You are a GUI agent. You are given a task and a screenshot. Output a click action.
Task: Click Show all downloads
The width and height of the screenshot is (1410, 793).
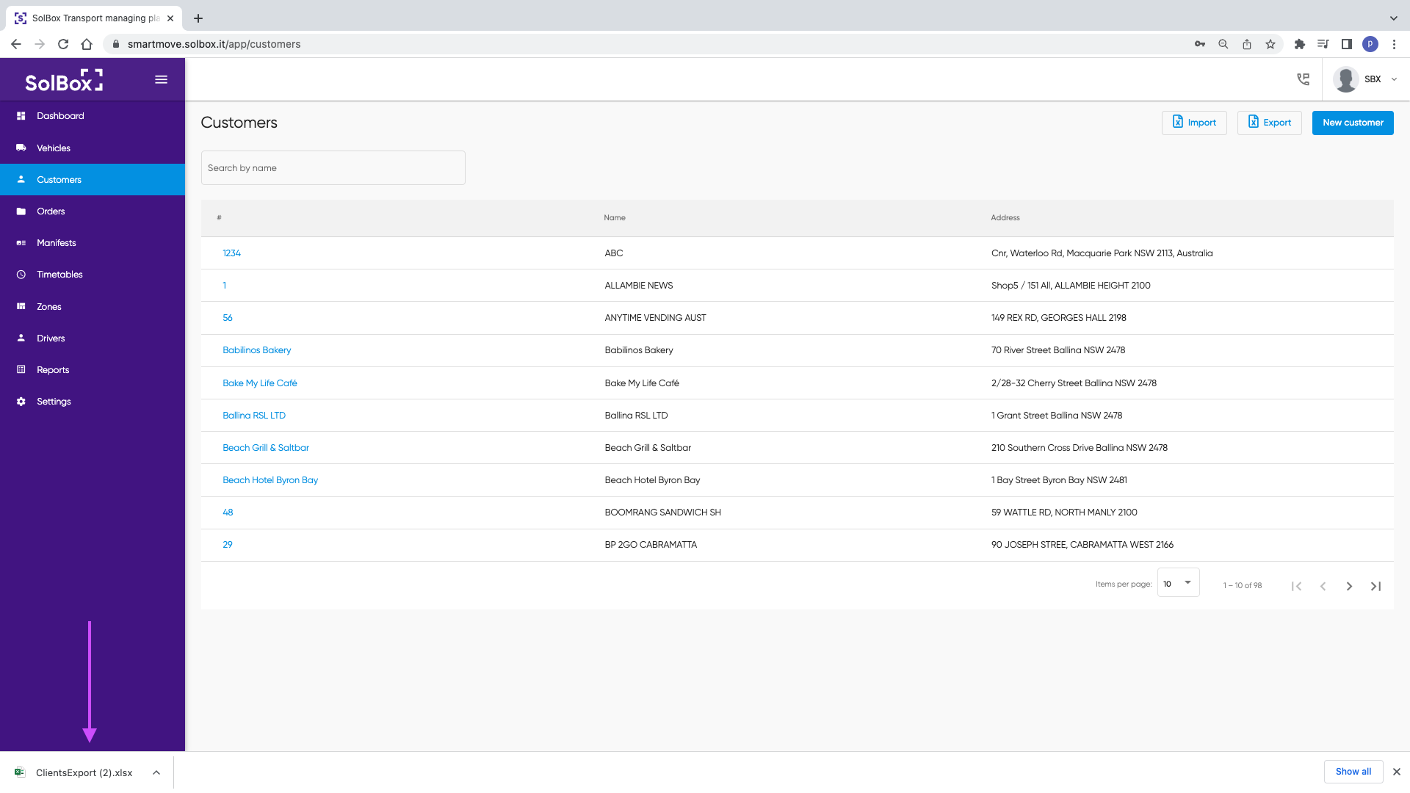[x=1353, y=772]
